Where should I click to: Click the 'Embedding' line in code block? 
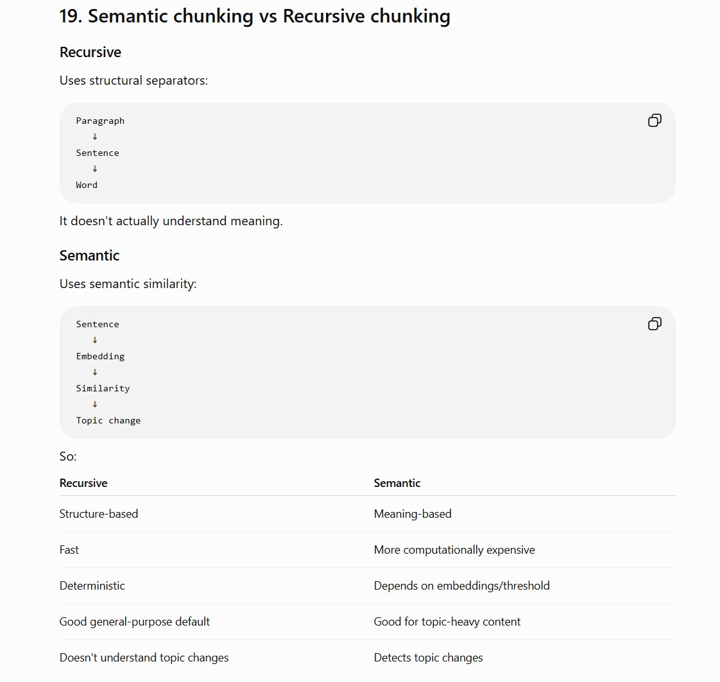(100, 356)
